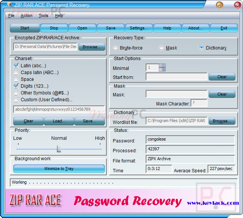
Task: Minimize the window with orange button
Action: coord(220,5)
